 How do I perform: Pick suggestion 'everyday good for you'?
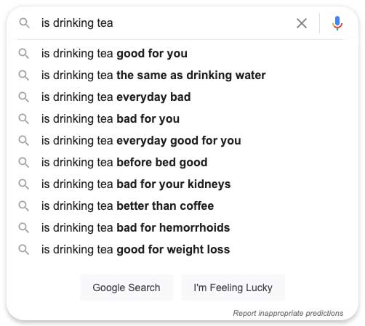coord(180,141)
